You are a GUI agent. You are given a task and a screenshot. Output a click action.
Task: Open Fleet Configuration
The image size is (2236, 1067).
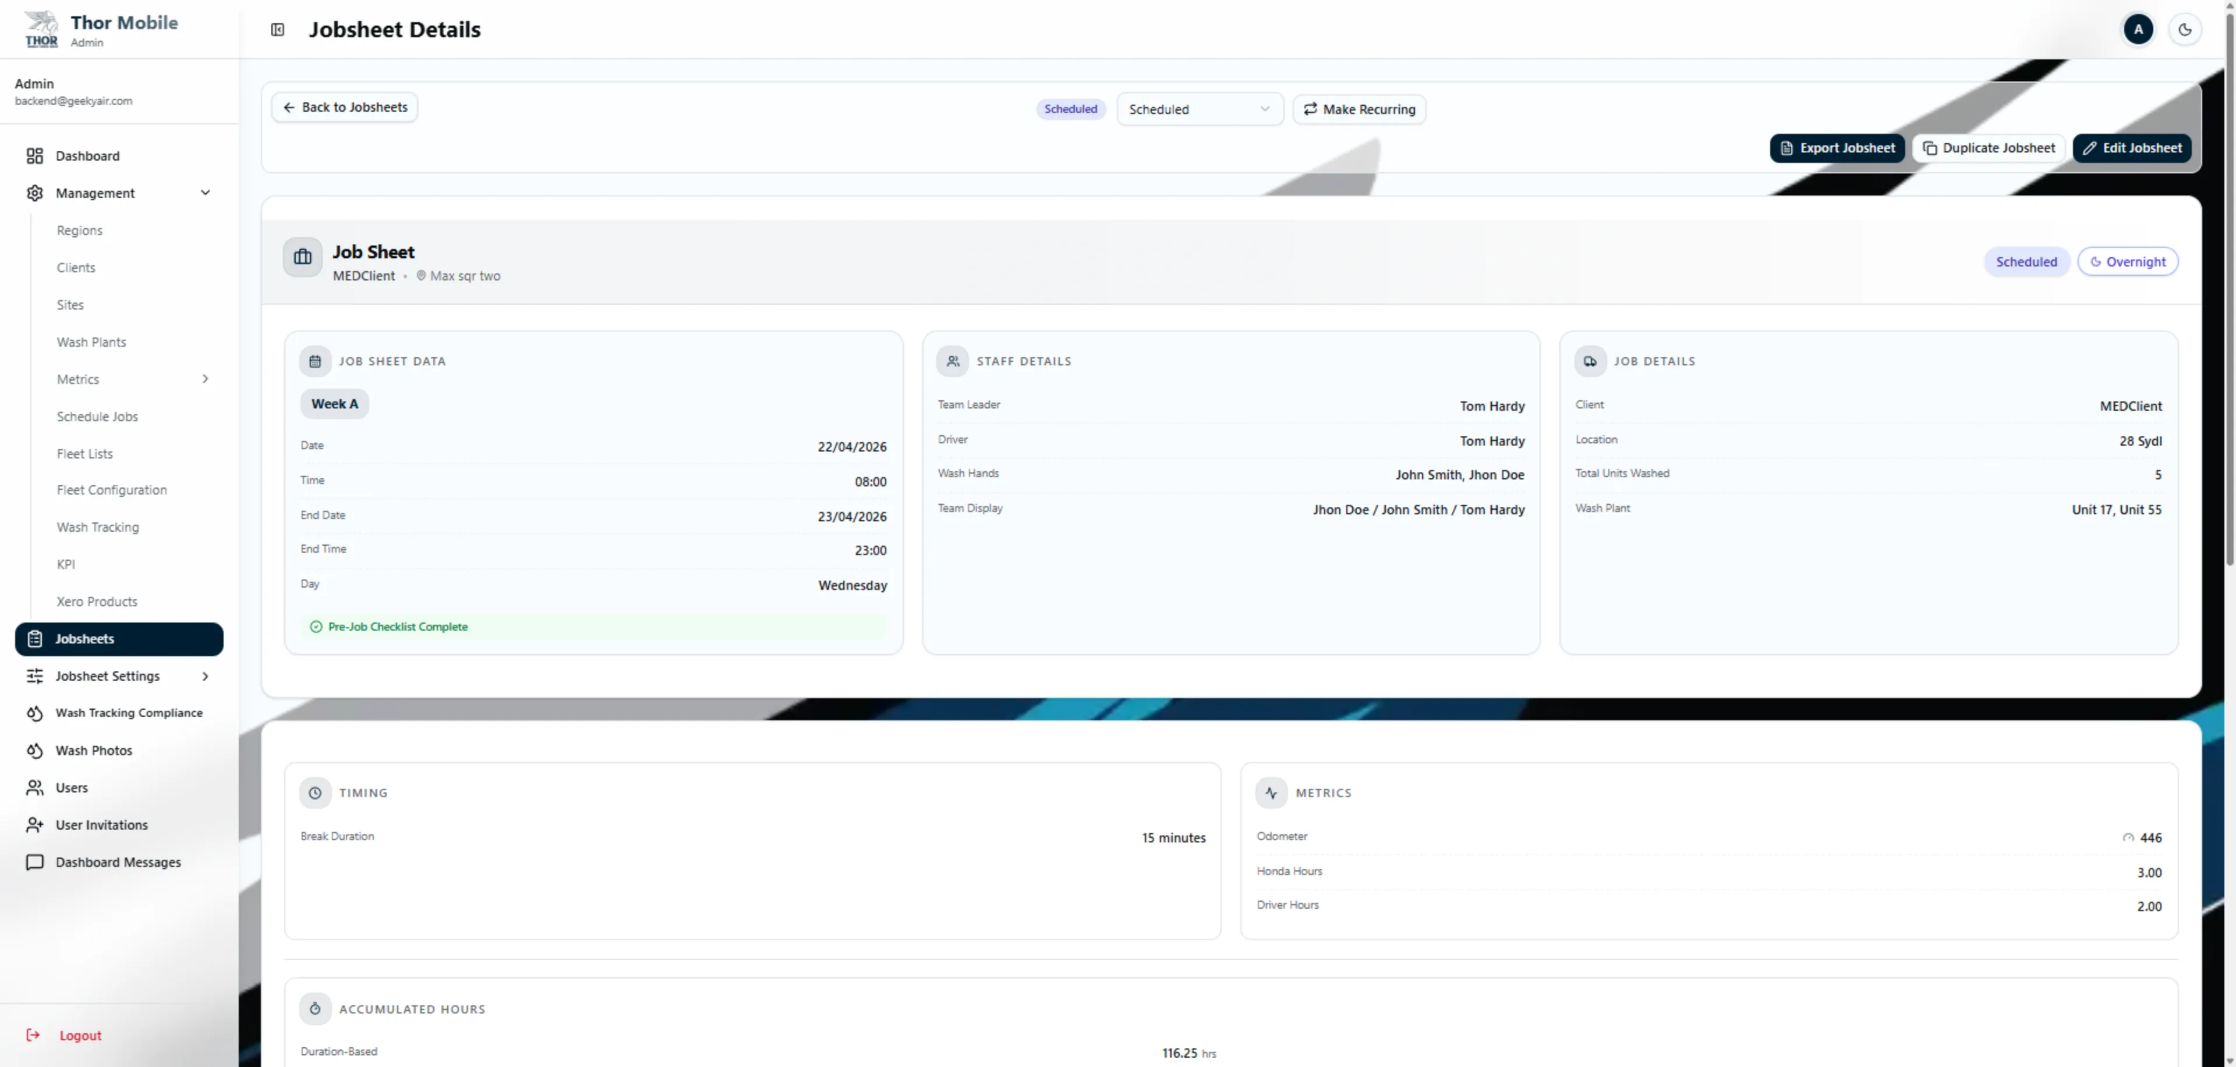click(x=112, y=490)
